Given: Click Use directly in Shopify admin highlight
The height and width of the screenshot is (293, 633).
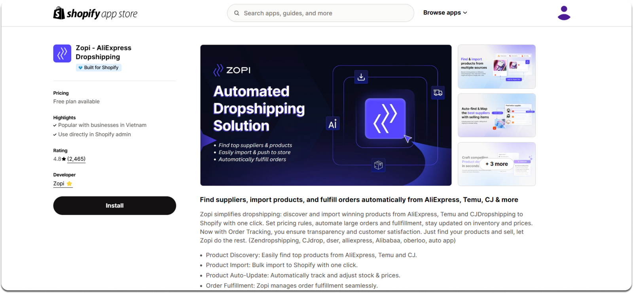Looking at the screenshot, I should click(x=94, y=134).
